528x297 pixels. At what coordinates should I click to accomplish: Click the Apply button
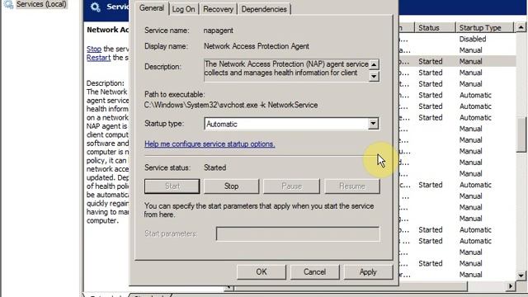tap(368, 272)
